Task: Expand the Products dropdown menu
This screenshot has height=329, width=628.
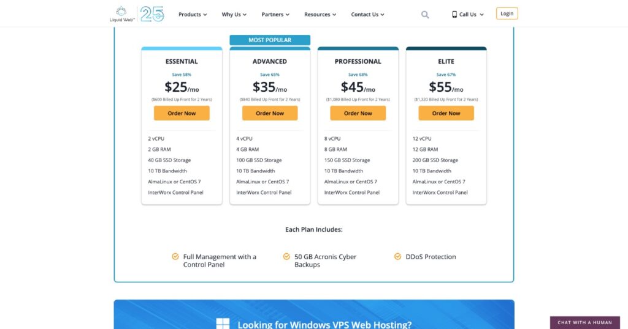Action: click(193, 15)
